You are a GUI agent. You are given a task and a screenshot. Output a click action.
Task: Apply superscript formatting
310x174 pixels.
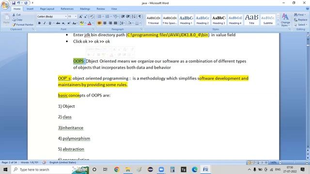coord(69,23)
